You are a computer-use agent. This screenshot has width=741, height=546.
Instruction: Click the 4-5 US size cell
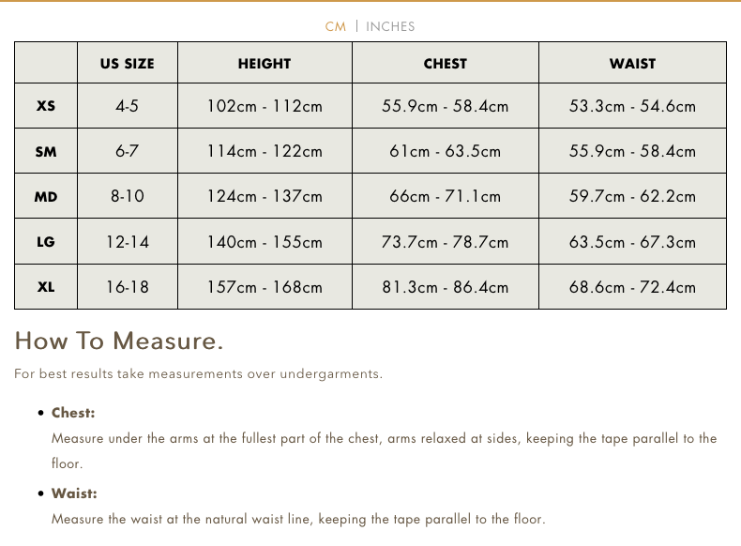pyautogui.click(x=128, y=106)
